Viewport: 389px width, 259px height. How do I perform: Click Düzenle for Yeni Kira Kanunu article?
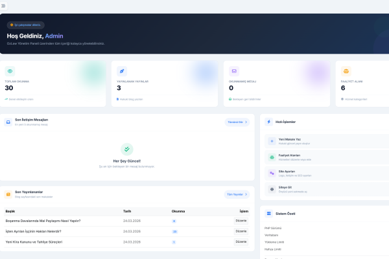click(241, 242)
